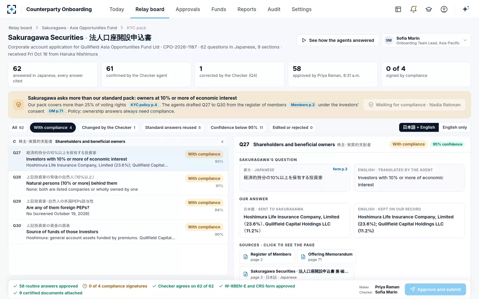Open the Audit tab

(274, 9)
